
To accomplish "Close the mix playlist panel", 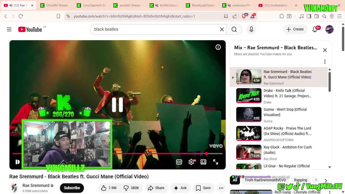I will (x=325, y=50).
